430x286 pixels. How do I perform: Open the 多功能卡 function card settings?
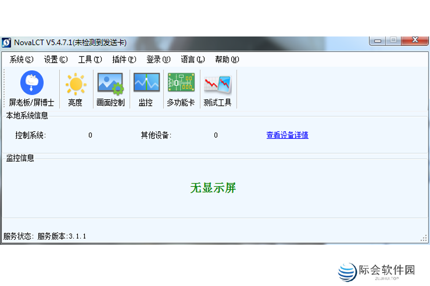[x=181, y=89]
